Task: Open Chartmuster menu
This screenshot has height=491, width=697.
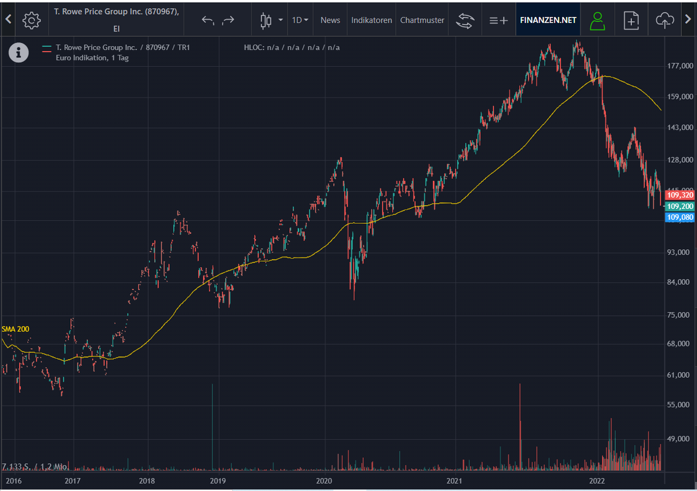Action: [422, 20]
